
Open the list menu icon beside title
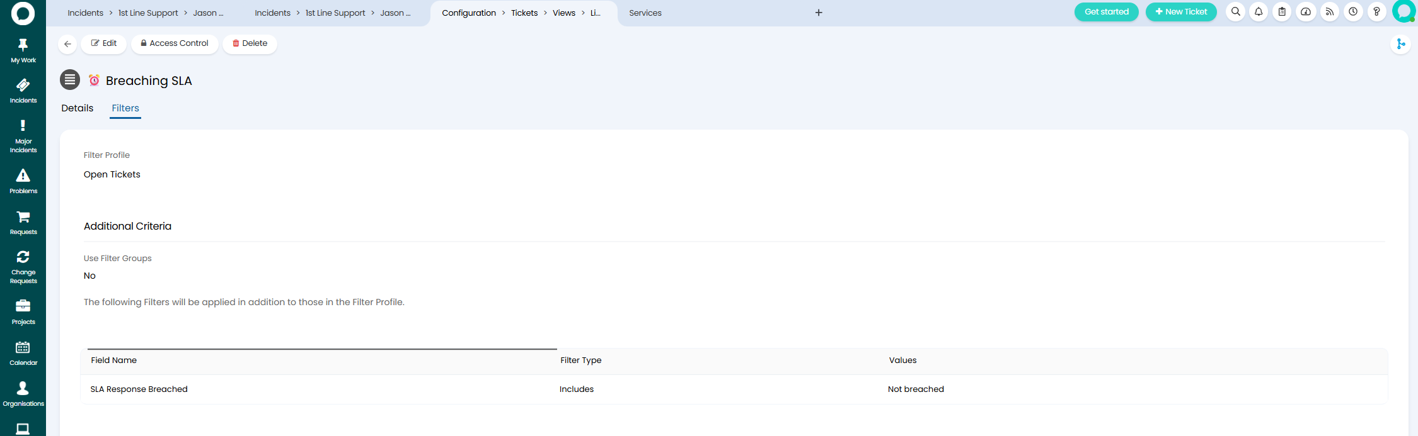pyautogui.click(x=70, y=80)
